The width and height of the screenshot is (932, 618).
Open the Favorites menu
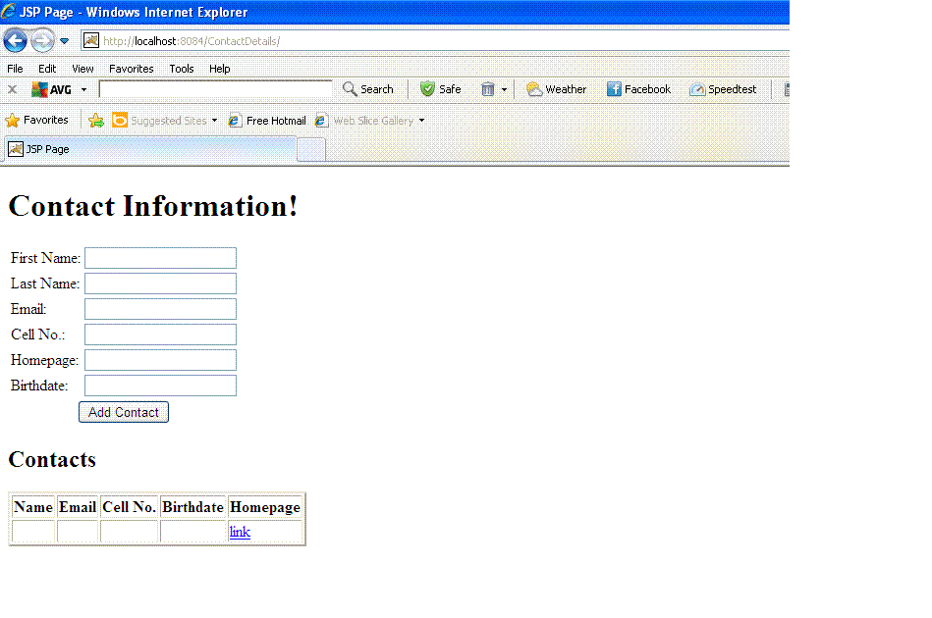[x=132, y=69]
